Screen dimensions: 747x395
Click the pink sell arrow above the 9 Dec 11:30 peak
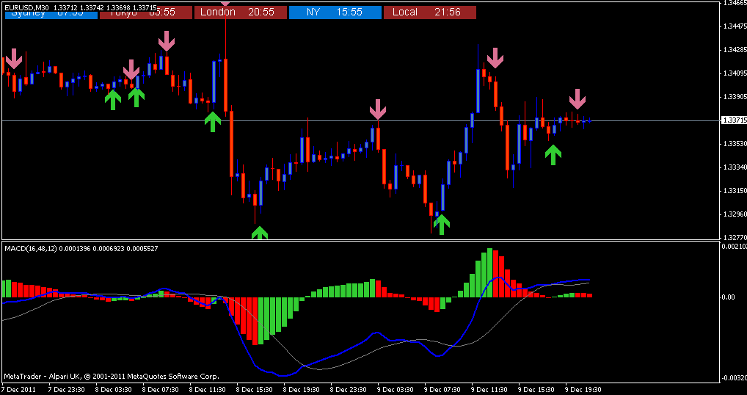click(495, 58)
